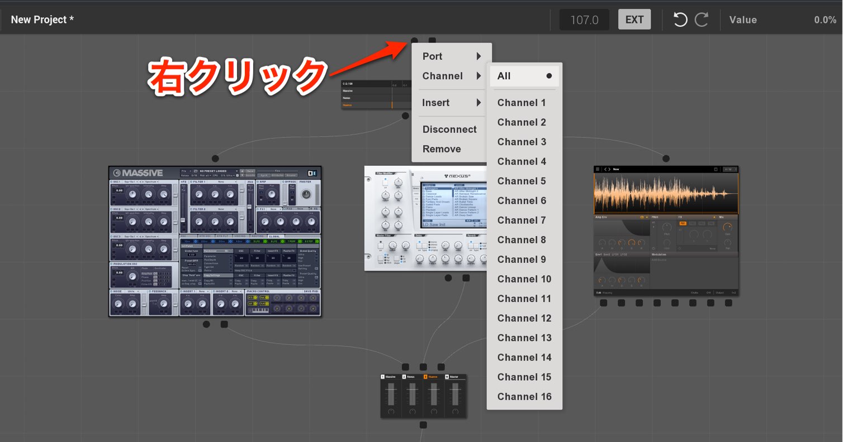Toggle the EXT sync button
Image resolution: width=843 pixels, height=442 pixels.
634,20
